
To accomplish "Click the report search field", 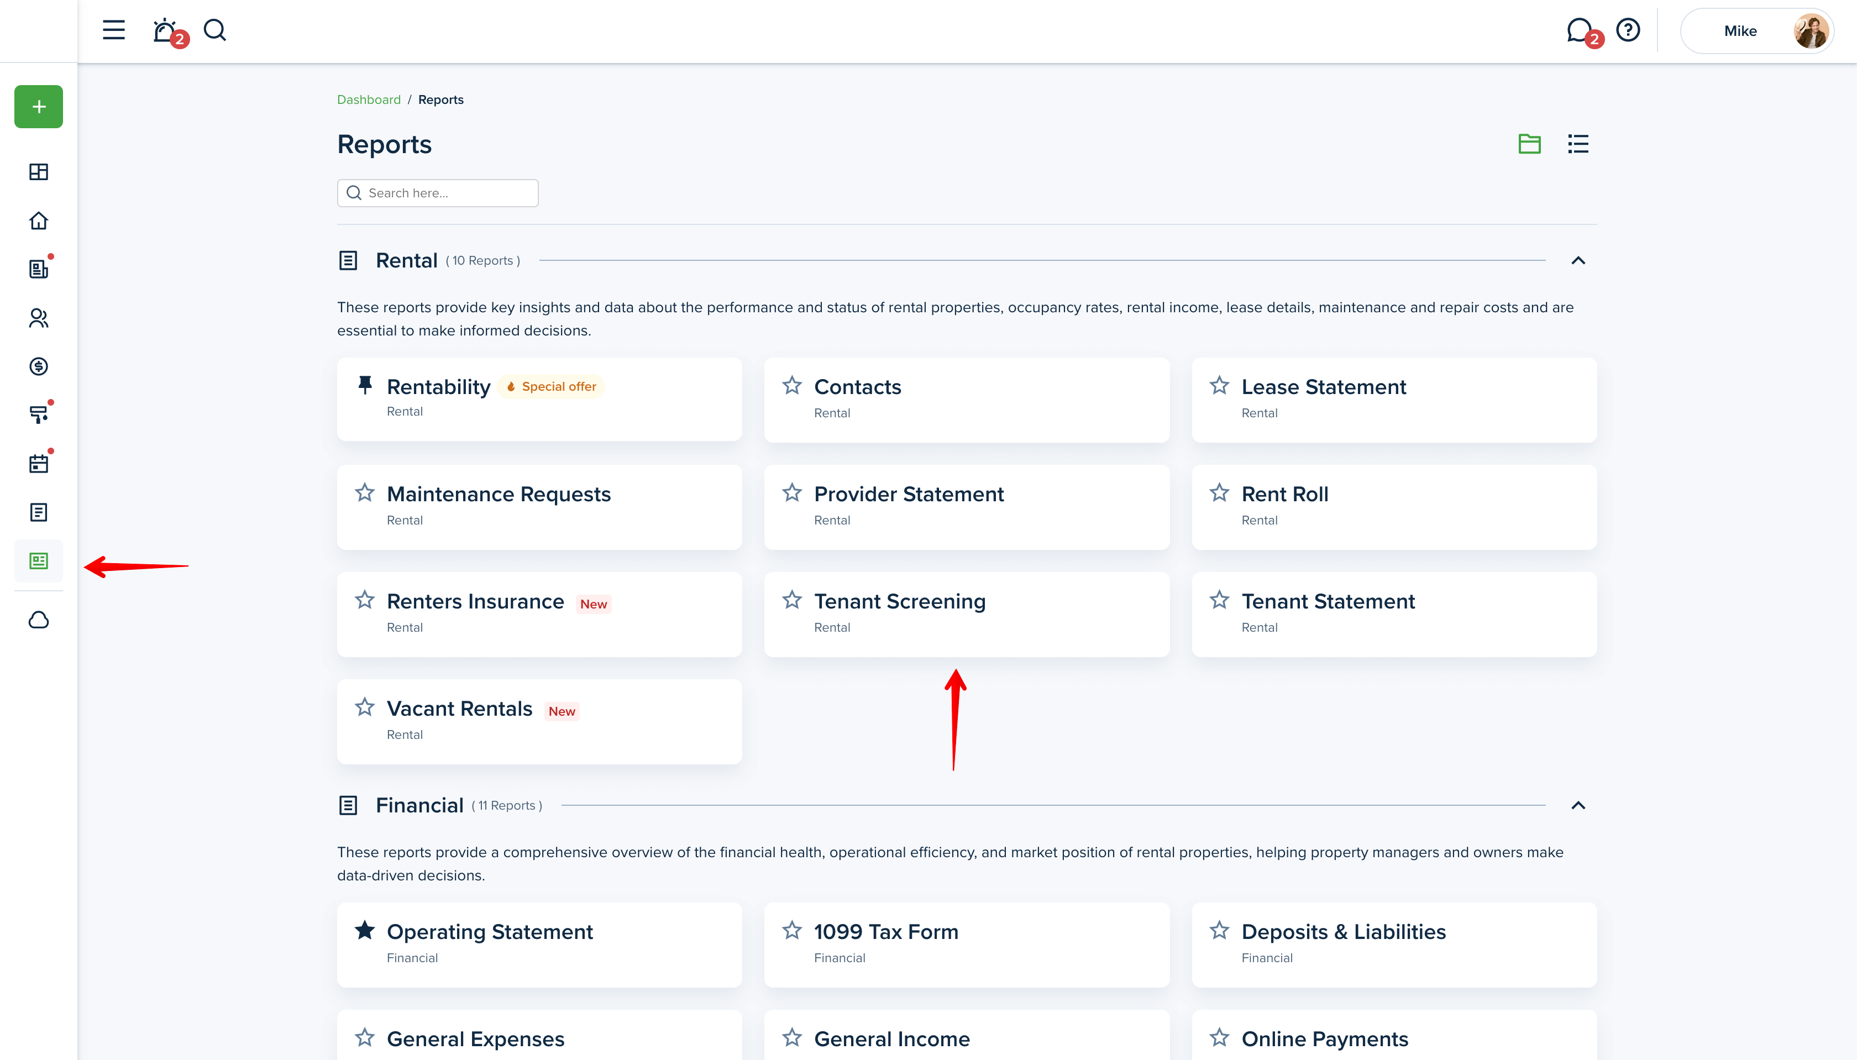I will coord(438,193).
